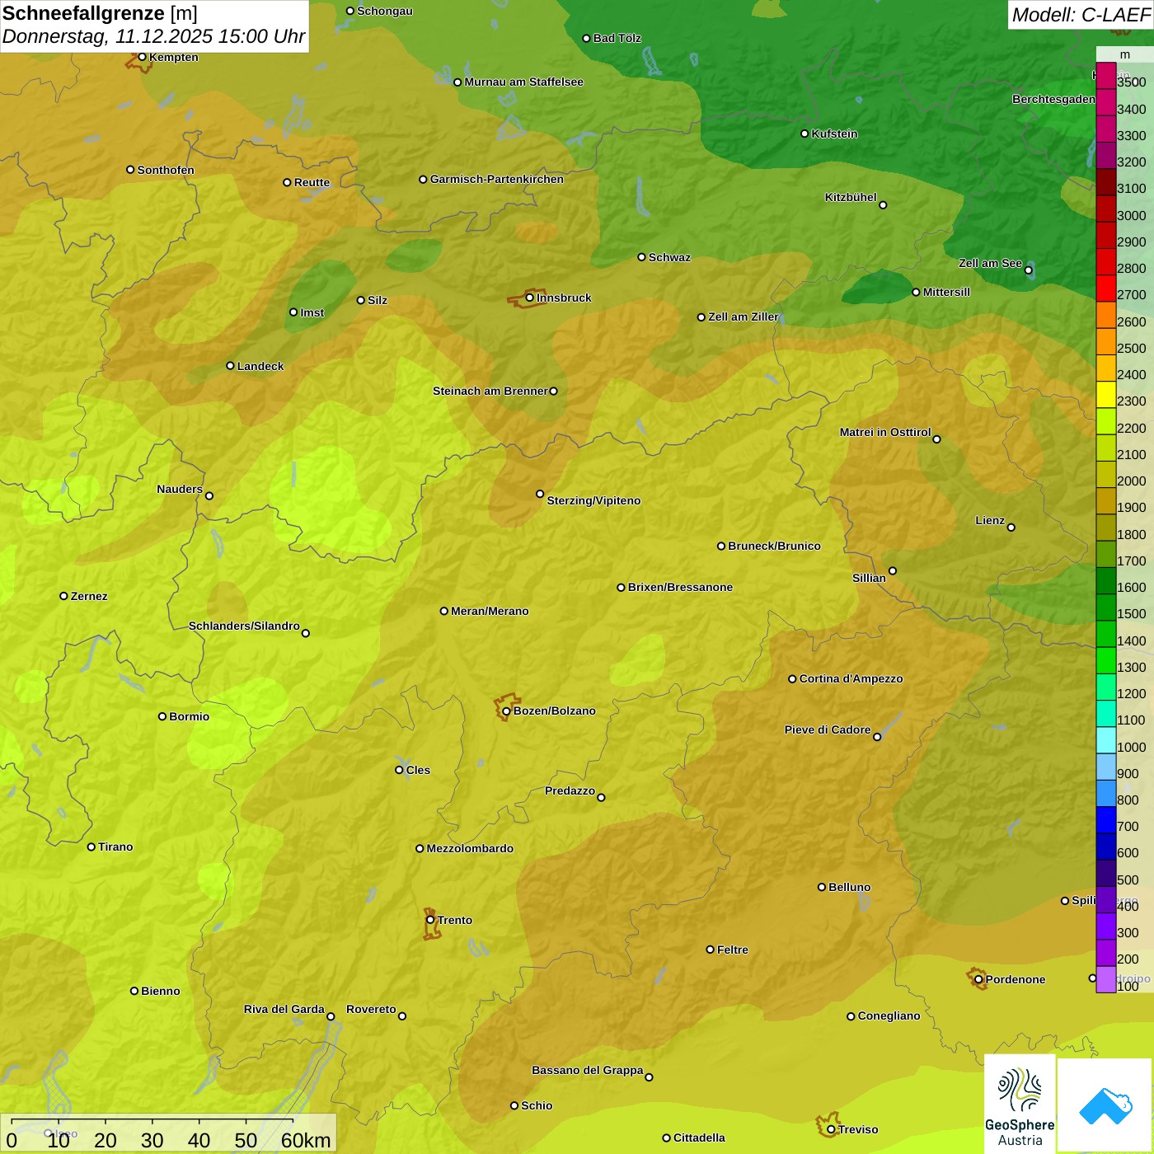Select the Zell am See location dot

pyautogui.click(x=1028, y=270)
